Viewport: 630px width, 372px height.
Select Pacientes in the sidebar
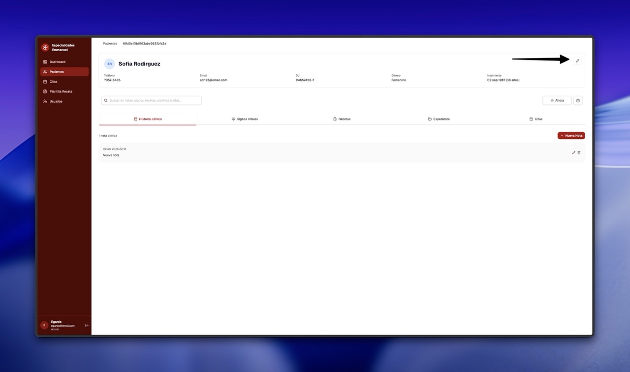coord(57,72)
